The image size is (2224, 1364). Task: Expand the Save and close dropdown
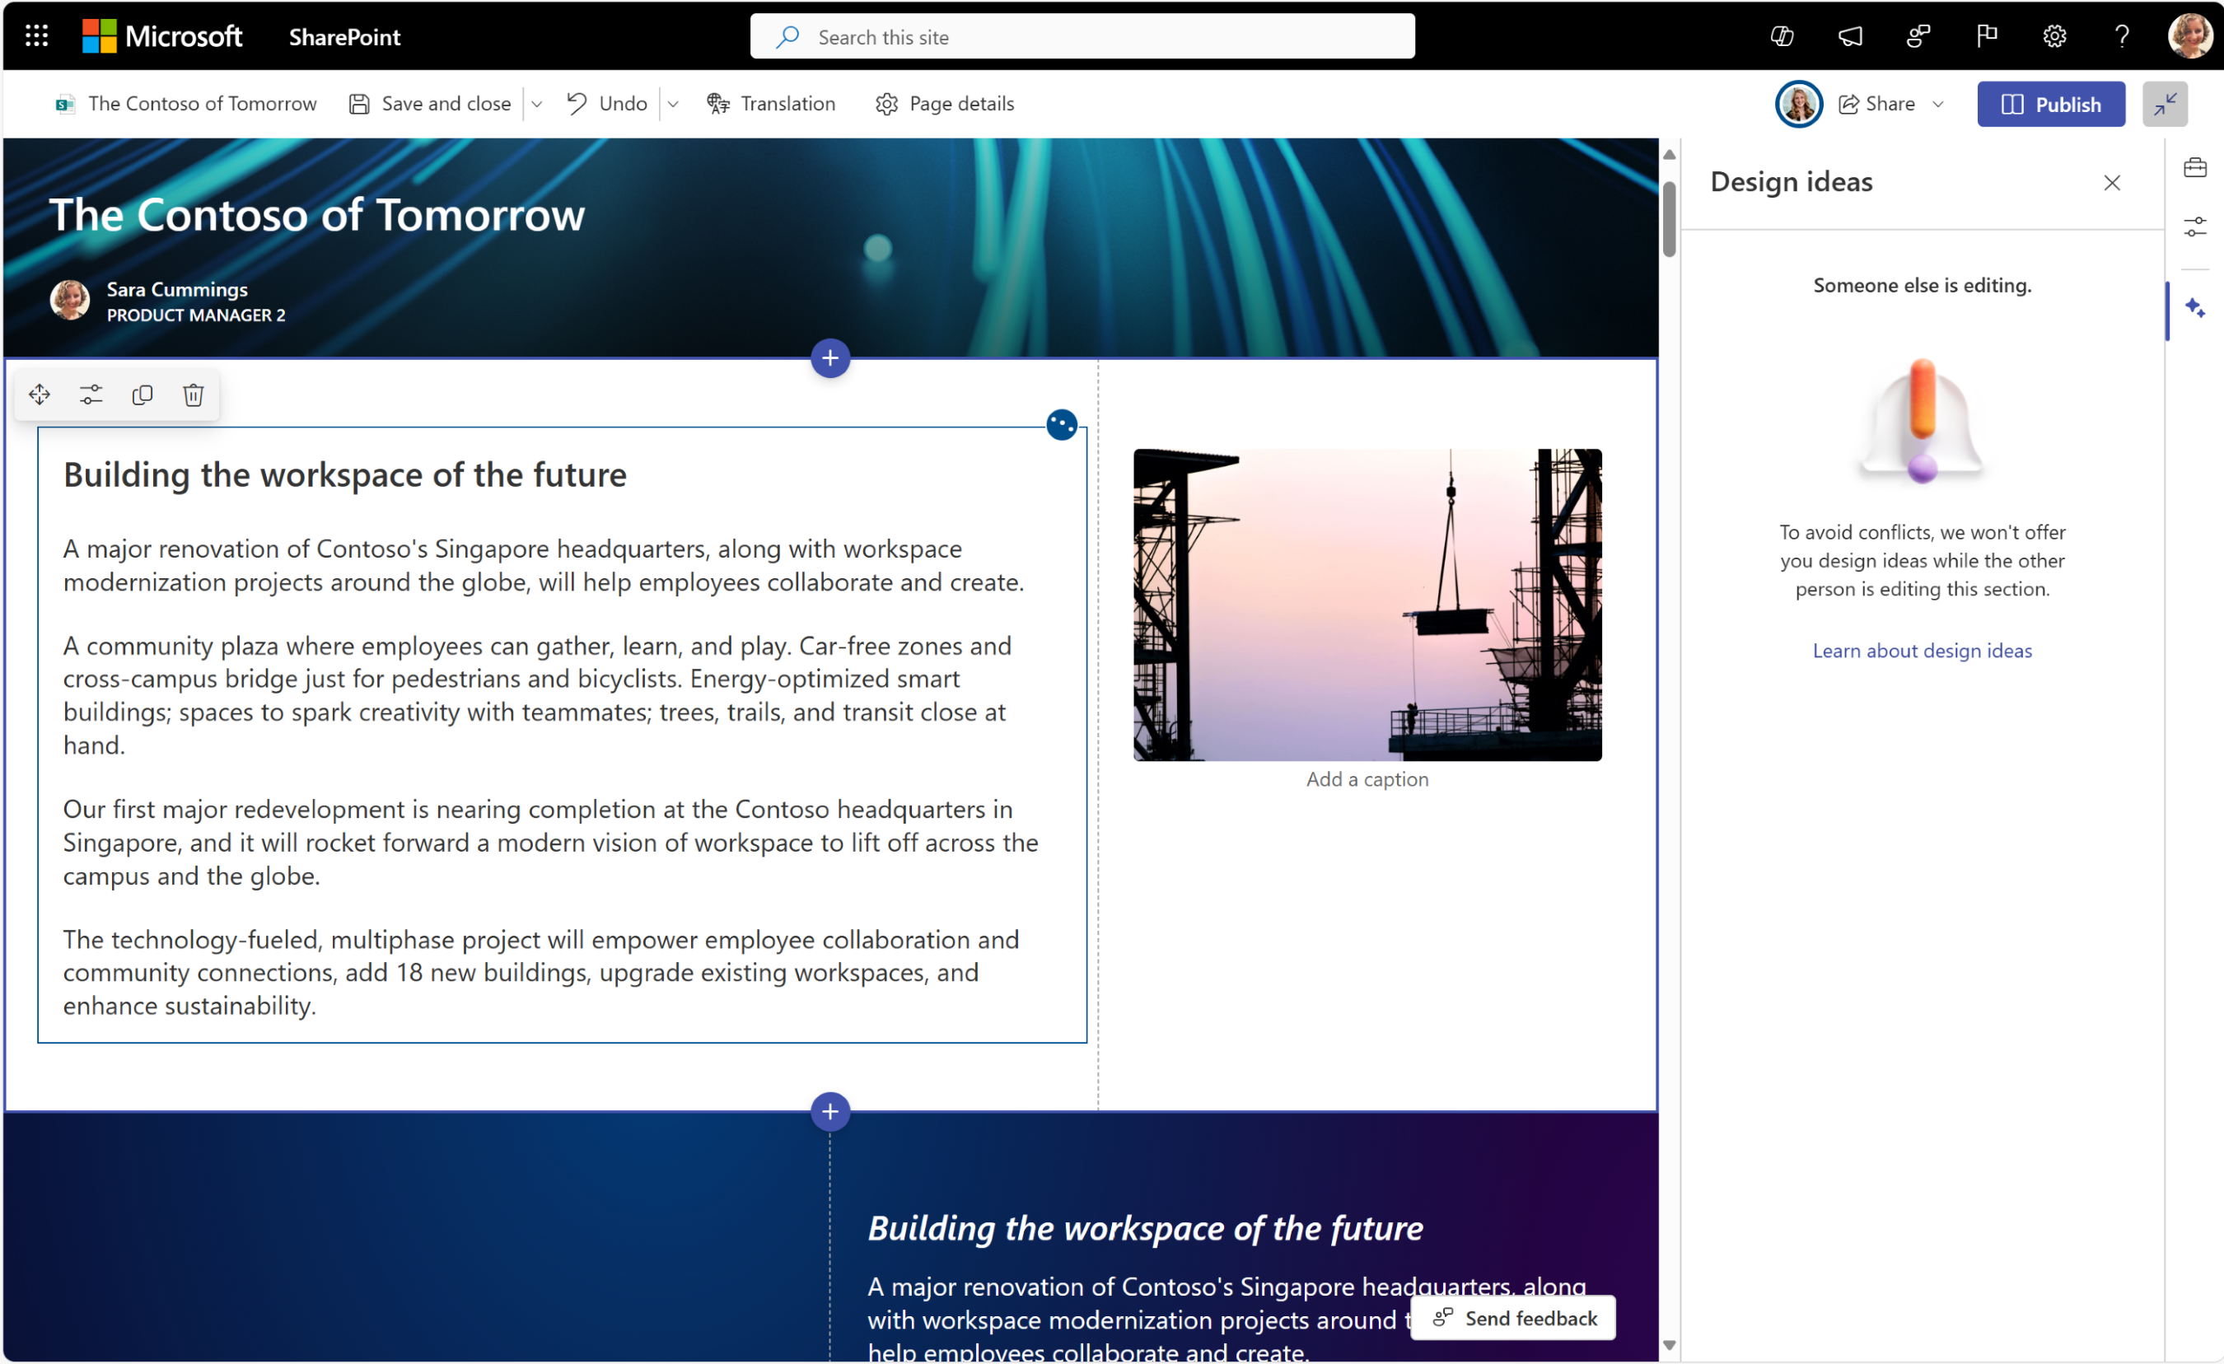542,103
